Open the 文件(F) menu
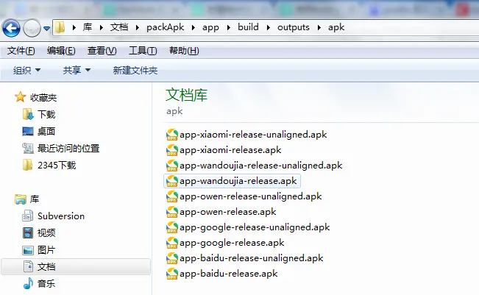This screenshot has width=479, height=295. pyautogui.click(x=21, y=51)
